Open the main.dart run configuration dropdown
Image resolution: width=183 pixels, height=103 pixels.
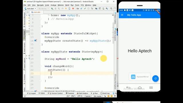[x=30, y=9]
